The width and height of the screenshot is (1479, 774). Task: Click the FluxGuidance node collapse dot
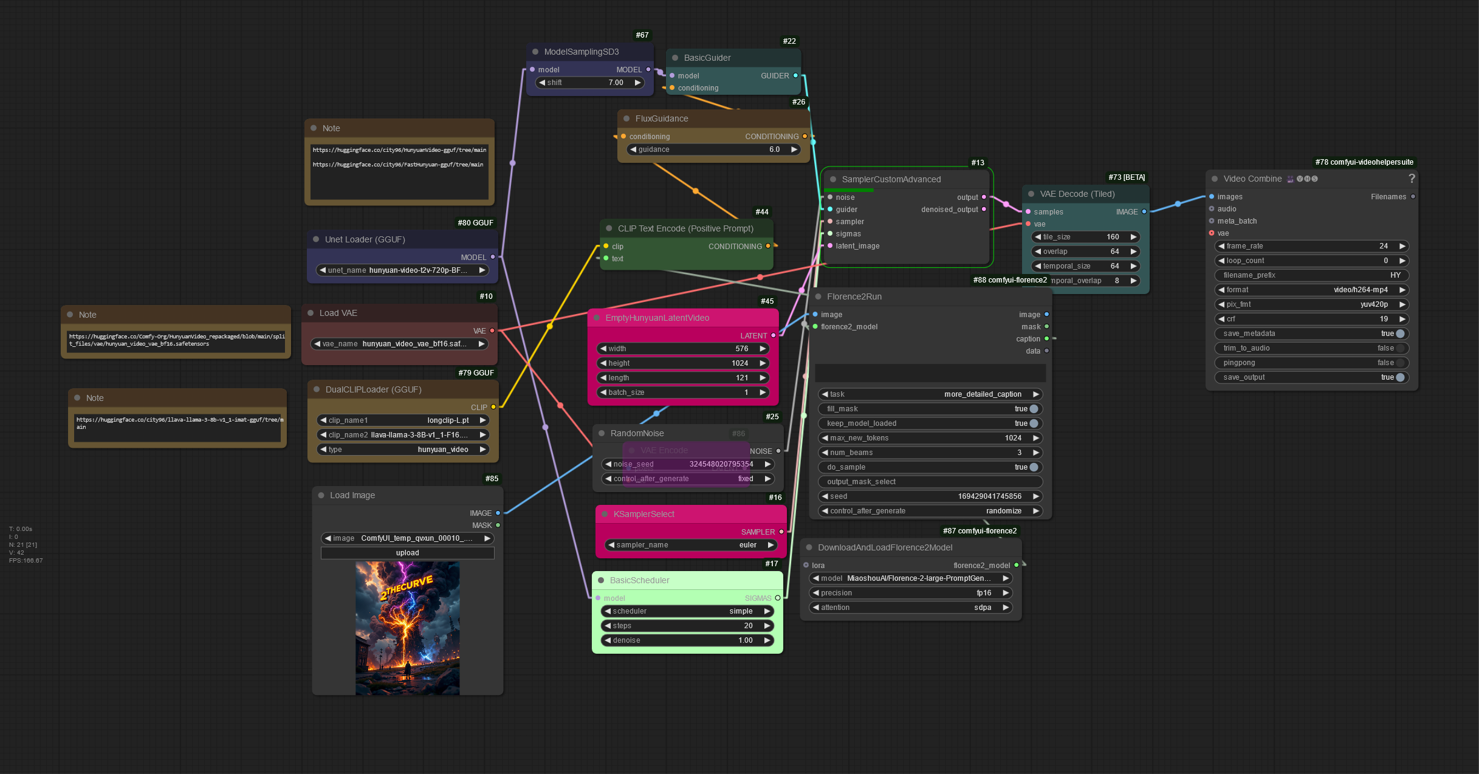626,118
